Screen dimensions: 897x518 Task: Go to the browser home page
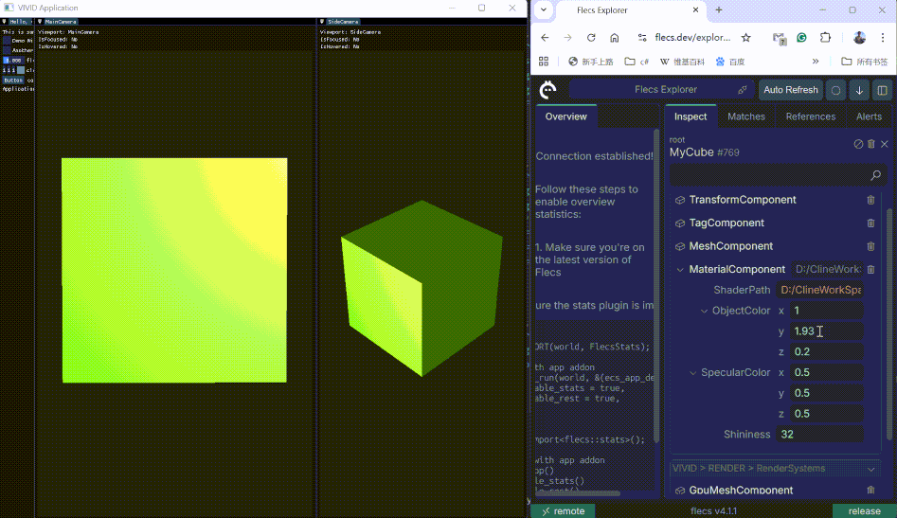tap(615, 38)
